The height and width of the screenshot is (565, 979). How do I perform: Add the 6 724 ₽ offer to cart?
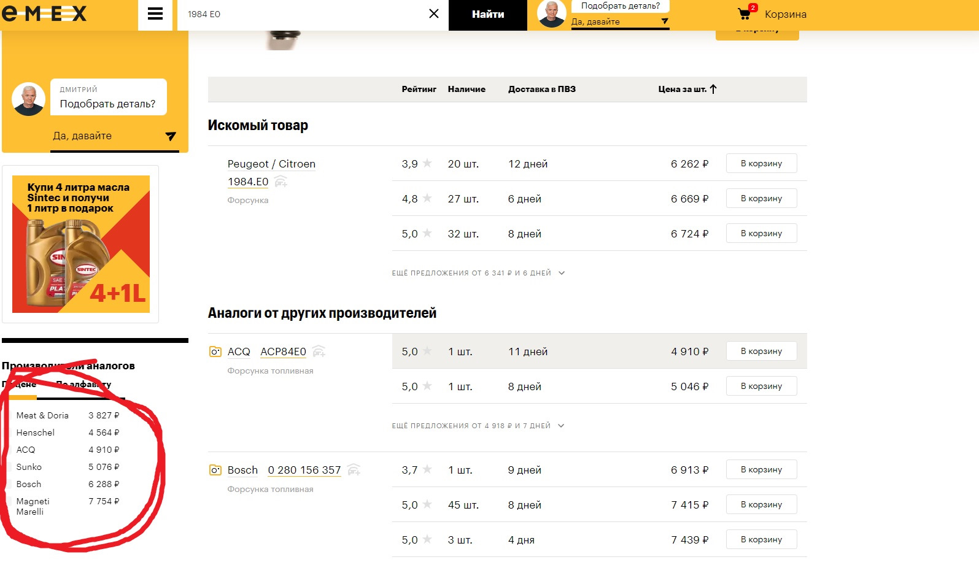[x=762, y=233]
